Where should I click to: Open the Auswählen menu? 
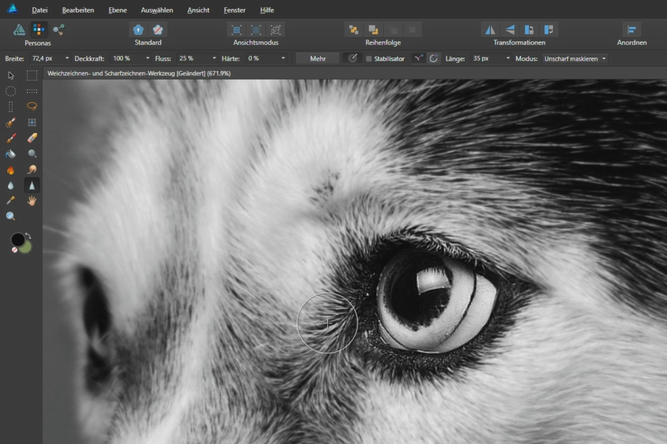tap(157, 10)
